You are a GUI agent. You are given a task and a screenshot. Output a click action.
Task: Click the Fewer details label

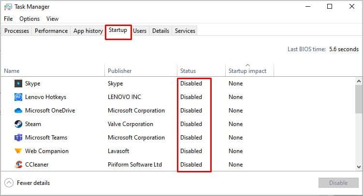33,183
